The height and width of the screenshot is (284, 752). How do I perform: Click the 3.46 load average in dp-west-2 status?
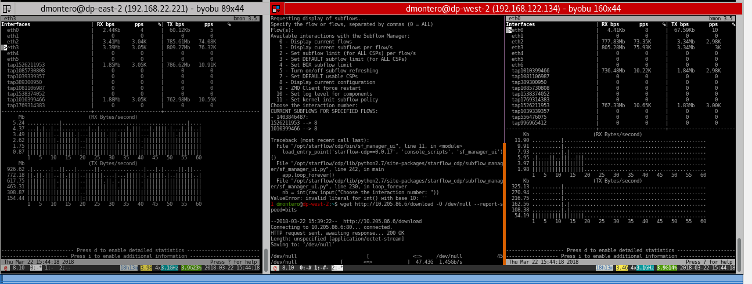(x=622, y=267)
